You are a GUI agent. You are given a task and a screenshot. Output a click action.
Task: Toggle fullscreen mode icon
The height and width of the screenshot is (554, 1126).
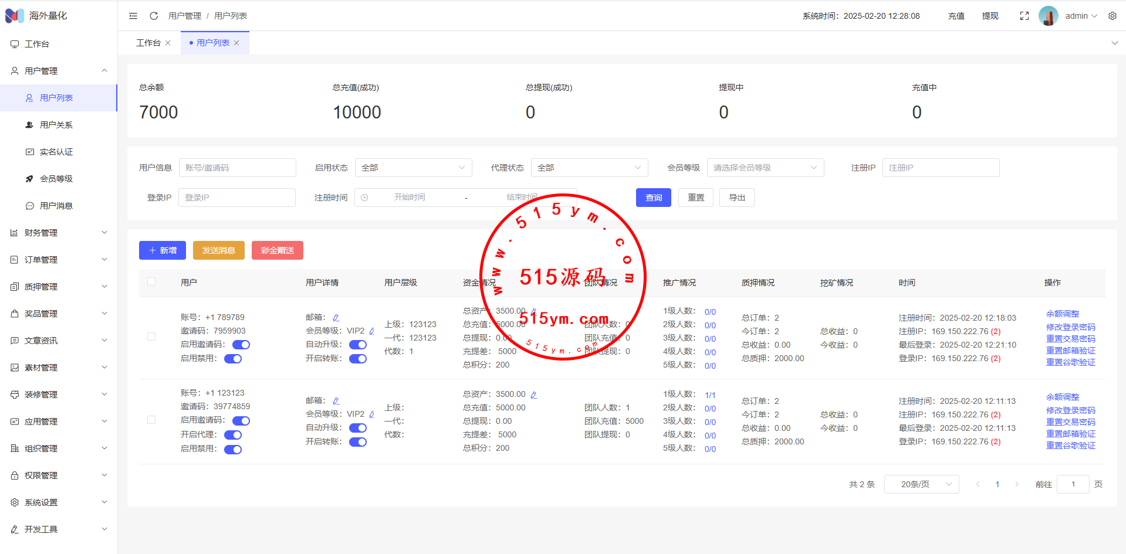point(1024,16)
